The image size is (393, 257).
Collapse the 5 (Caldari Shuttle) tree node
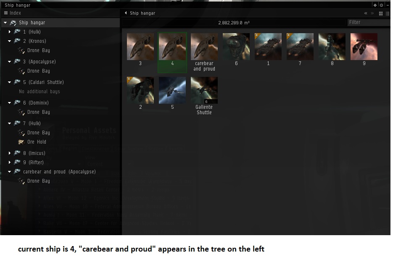point(10,82)
